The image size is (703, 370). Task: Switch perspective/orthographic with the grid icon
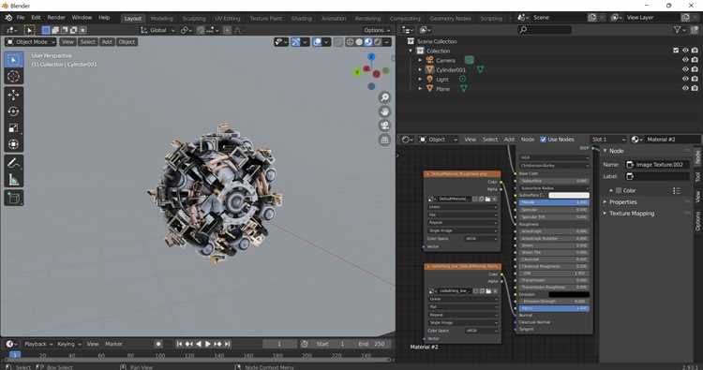click(x=384, y=140)
